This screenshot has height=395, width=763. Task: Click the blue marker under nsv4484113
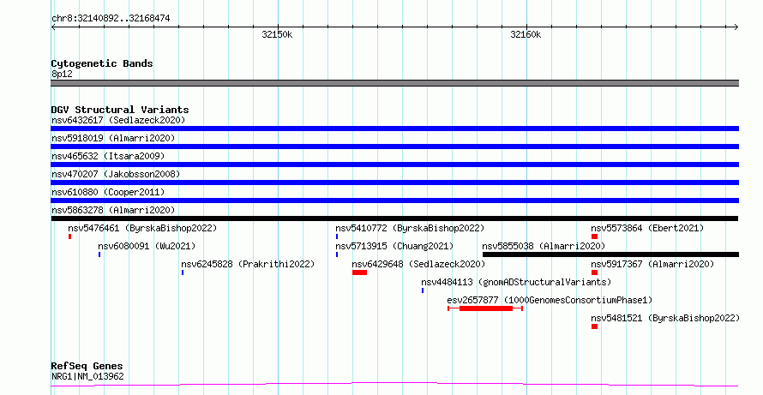(423, 290)
